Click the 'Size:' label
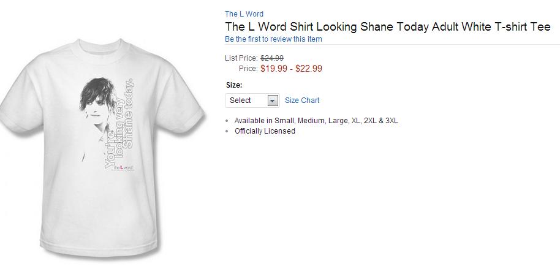Viewport: 560px width, 277px height. [x=234, y=85]
